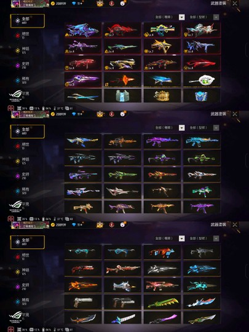Expand the gray model-type dropdown in topmost screen

216,17
